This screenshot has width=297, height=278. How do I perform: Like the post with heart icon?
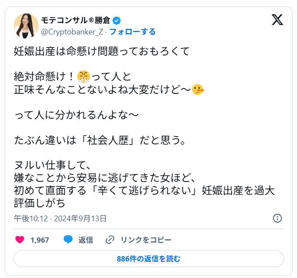pos(20,240)
